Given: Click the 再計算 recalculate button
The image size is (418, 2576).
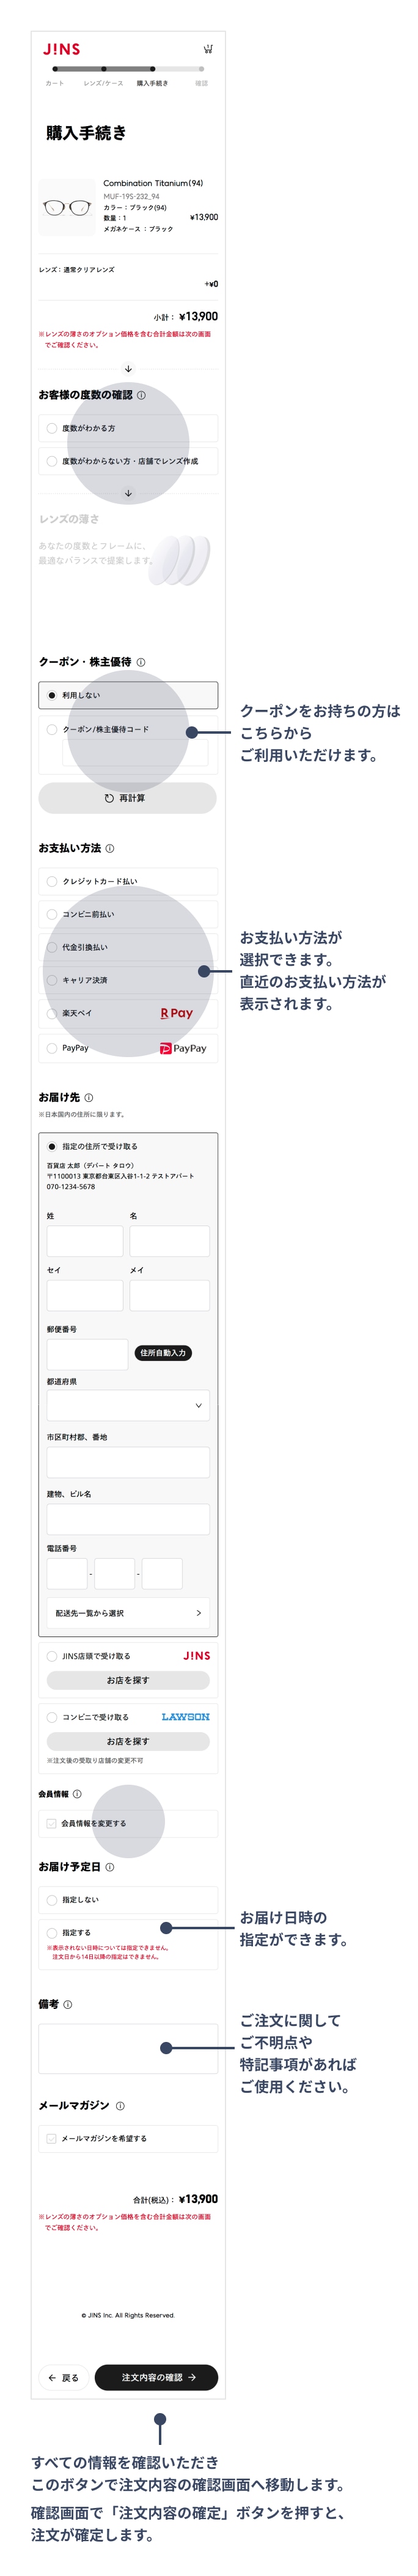Looking at the screenshot, I should point(127,798).
